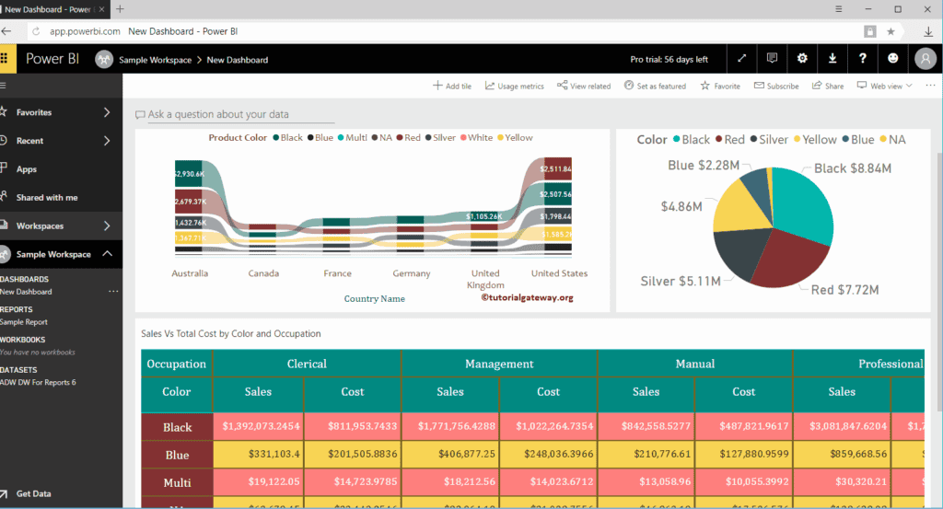
Task: Select Shared with me in sidebar
Action: click(46, 198)
